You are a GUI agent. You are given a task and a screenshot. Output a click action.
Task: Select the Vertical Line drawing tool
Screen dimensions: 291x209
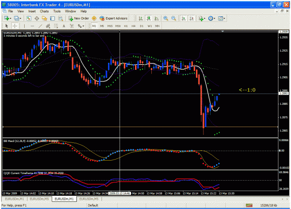tap(24, 26)
